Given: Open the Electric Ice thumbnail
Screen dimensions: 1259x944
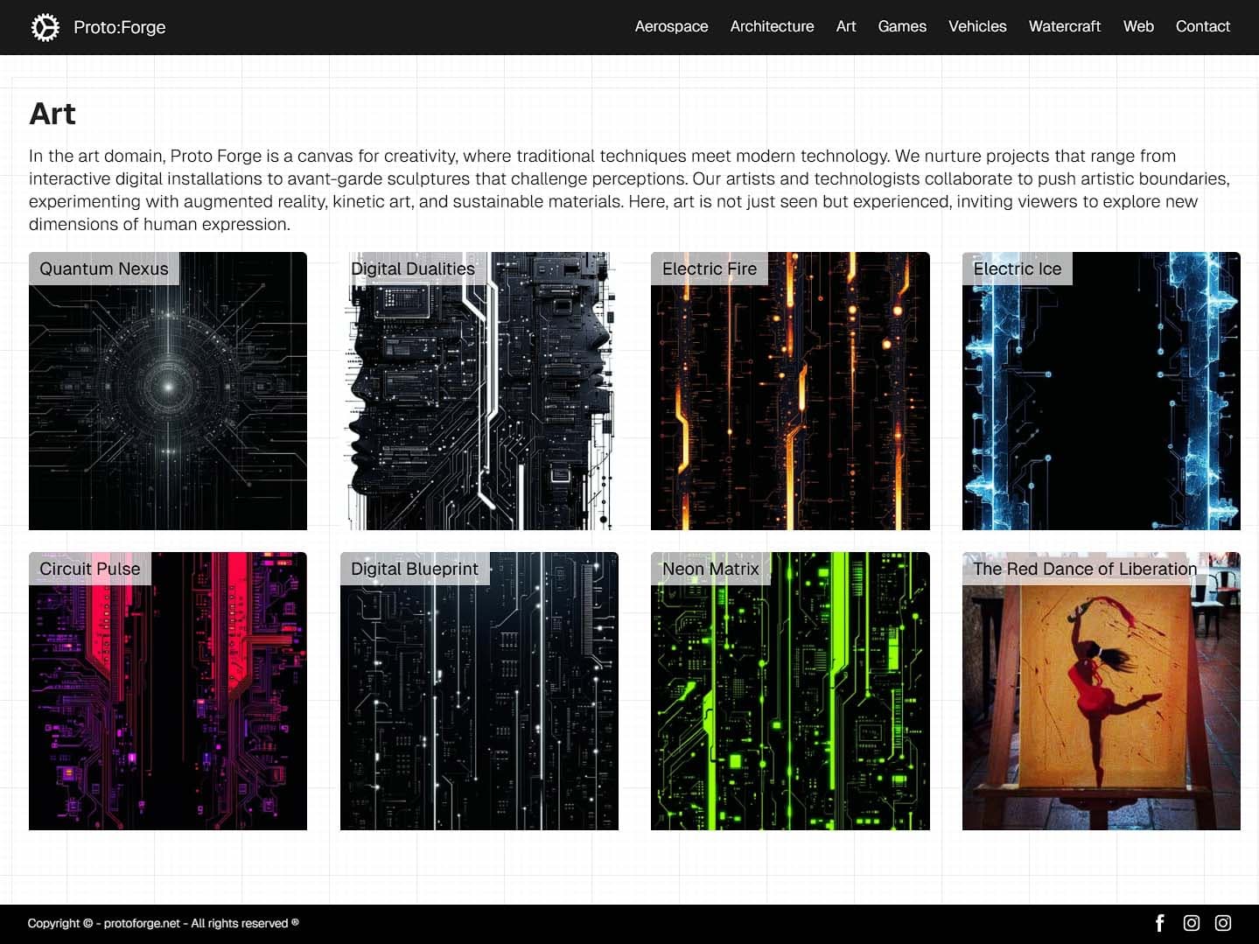Looking at the screenshot, I should pyautogui.click(x=1101, y=391).
